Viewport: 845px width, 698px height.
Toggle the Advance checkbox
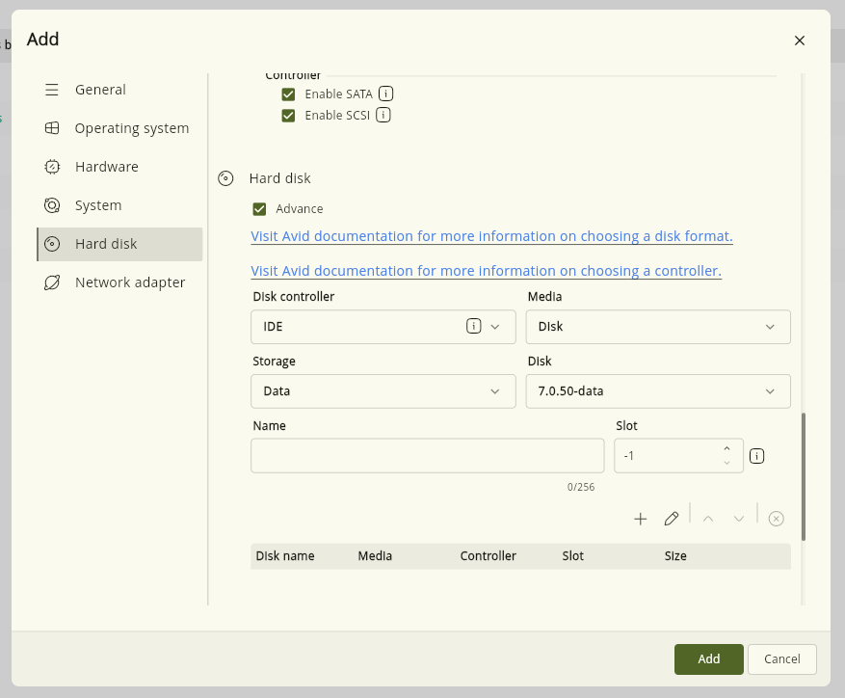pos(259,209)
